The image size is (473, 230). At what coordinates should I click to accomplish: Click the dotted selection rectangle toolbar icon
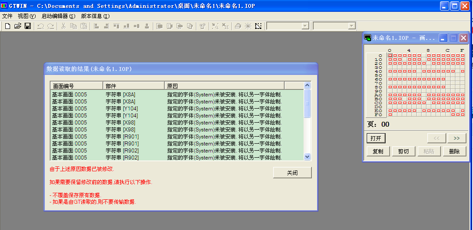pos(258,26)
